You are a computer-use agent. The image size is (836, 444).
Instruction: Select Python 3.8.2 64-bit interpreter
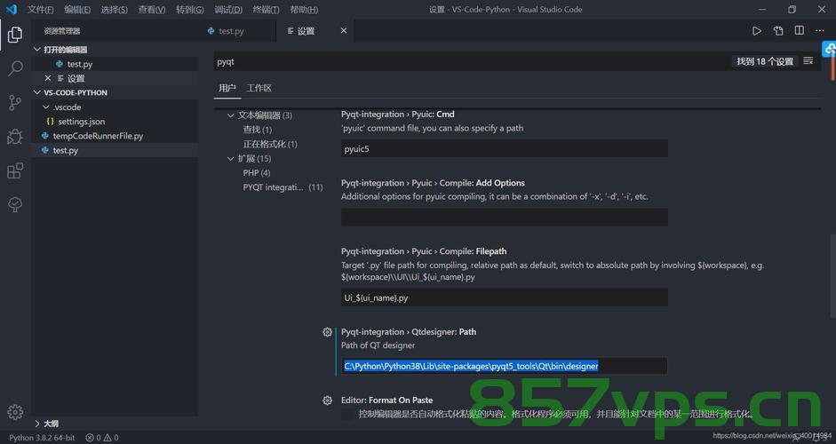(x=42, y=438)
